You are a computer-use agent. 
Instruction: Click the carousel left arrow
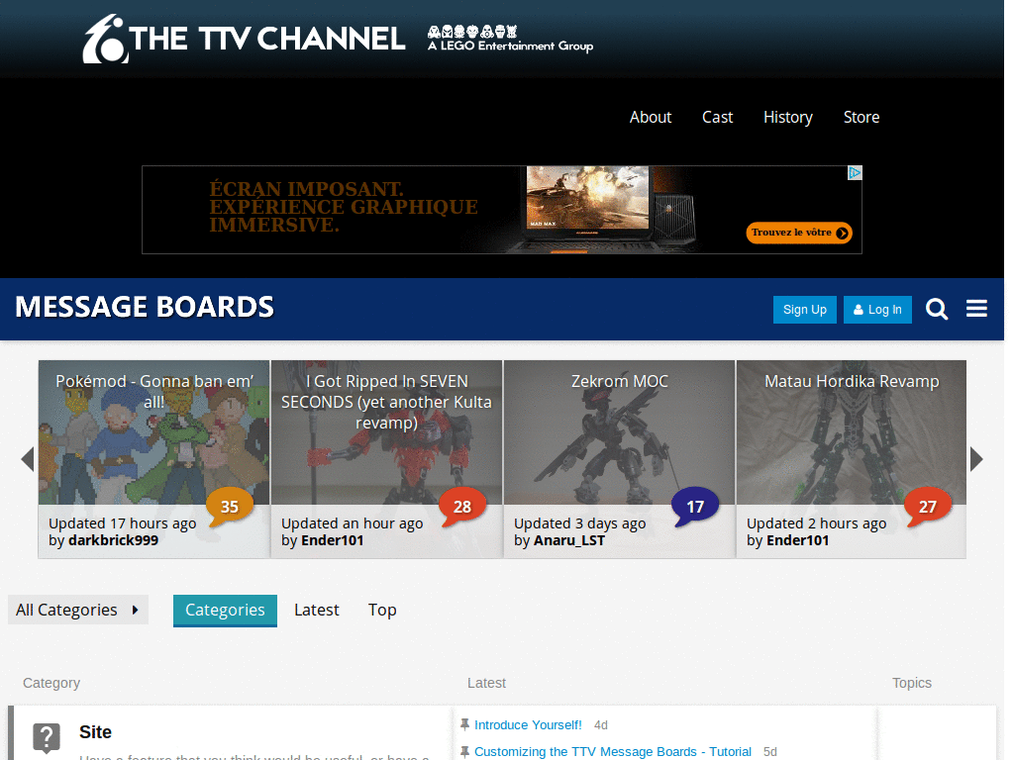click(x=27, y=459)
